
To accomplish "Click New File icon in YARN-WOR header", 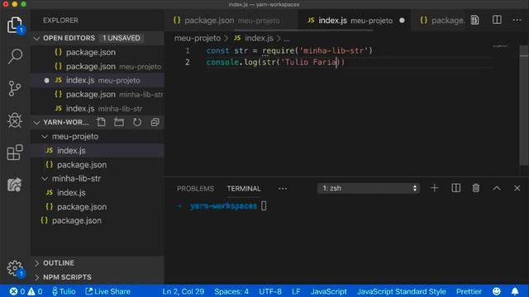I will (101, 122).
